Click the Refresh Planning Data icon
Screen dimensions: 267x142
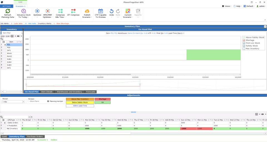click(x=8, y=11)
